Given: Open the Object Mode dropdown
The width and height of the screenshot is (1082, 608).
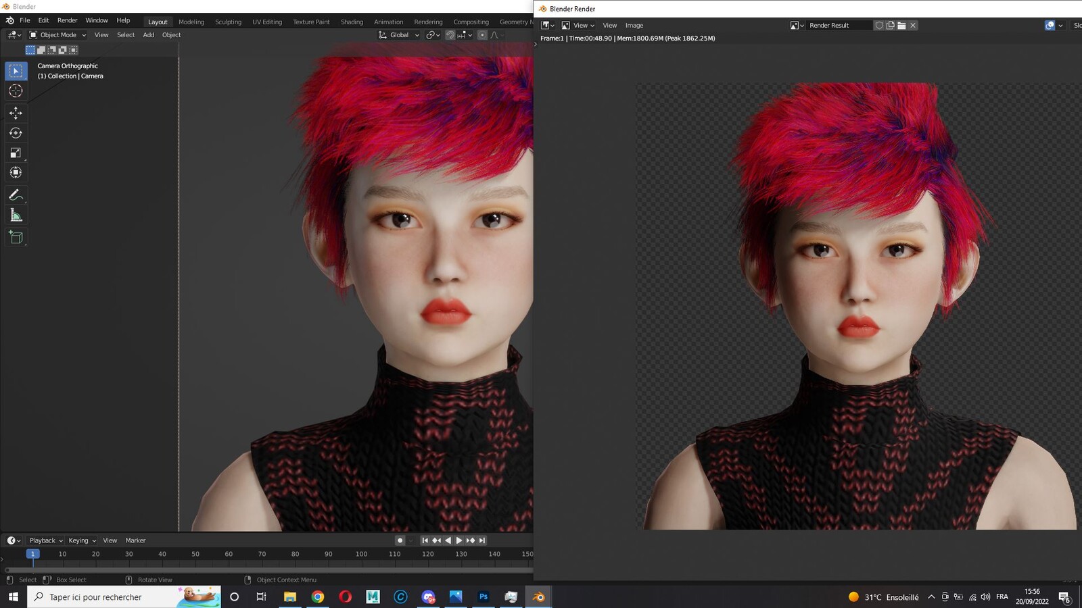Looking at the screenshot, I should pos(57,35).
